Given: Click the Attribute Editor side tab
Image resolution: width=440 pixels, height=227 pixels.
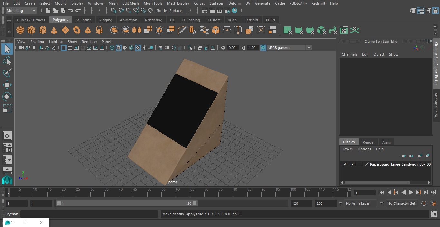Looking at the screenshot, I should click(x=436, y=106).
